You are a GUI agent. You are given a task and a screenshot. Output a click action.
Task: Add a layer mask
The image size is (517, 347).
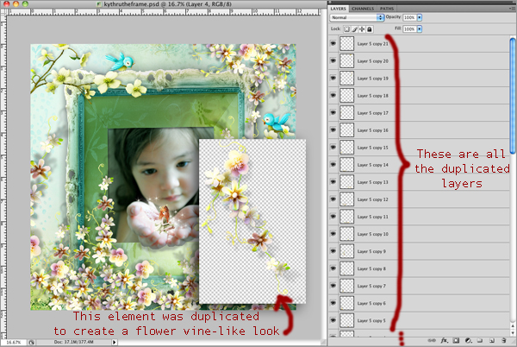(458, 340)
